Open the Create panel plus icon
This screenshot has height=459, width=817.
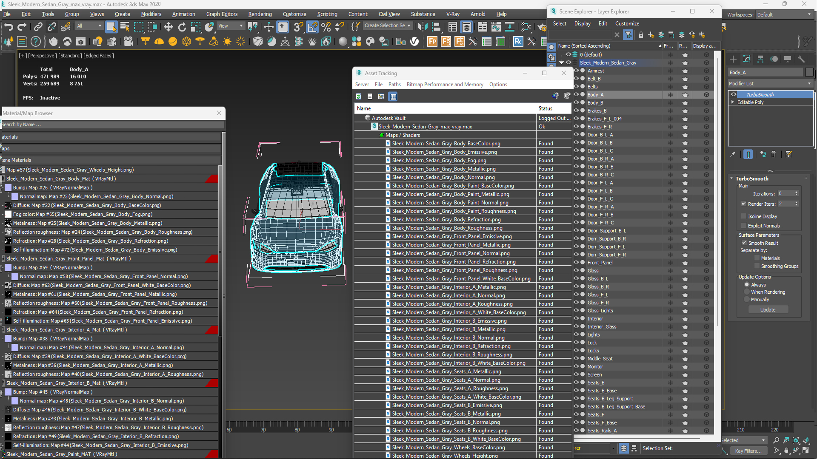[x=733, y=59]
